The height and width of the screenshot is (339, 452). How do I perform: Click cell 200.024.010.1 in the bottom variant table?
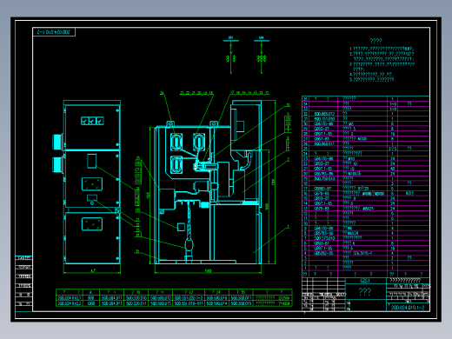click(70, 298)
